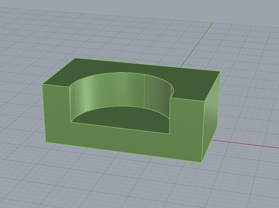Select the top back-right corner vertex
279x208 pixels.
point(220,72)
